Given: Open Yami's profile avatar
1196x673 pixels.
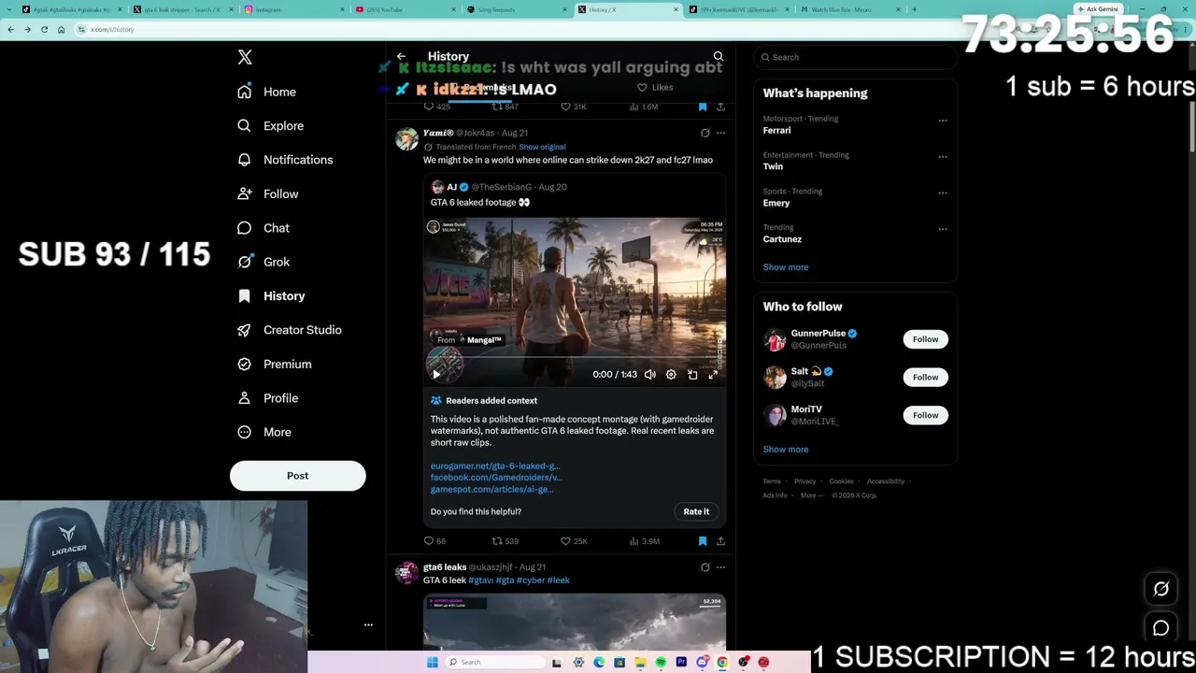Looking at the screenshot, I should (406, 139).
